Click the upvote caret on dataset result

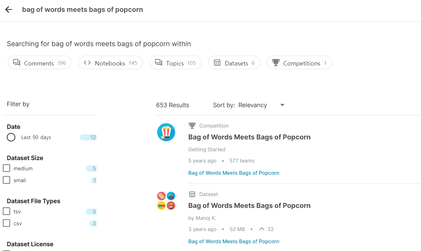262,229
